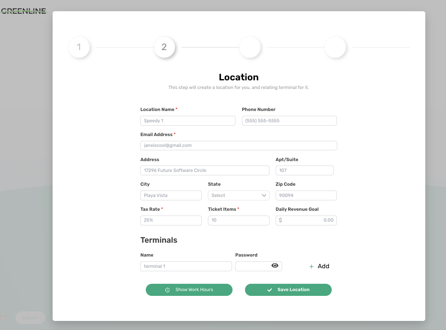Expand the State select chevron
The height and width of the screenshot is (330, 446).
[264, 195]
